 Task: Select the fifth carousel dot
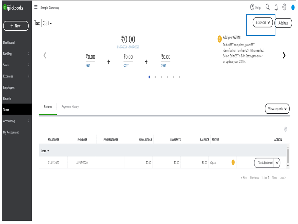coord(174,77)
